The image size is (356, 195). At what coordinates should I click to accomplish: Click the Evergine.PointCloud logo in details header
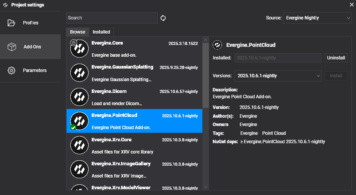pos(217,45)
